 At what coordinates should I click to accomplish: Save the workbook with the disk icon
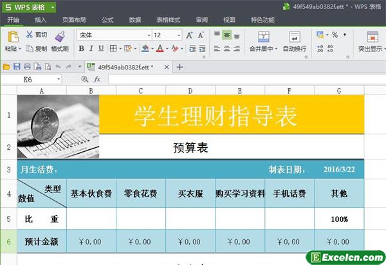point(17,67)
